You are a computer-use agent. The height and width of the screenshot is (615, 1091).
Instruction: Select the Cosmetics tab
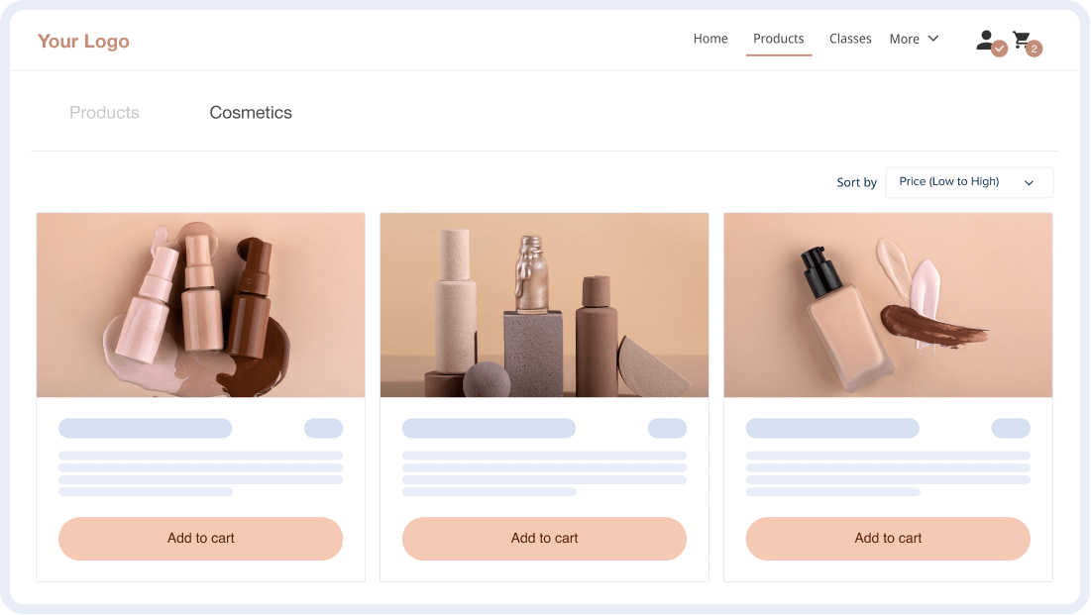(250, 112)
